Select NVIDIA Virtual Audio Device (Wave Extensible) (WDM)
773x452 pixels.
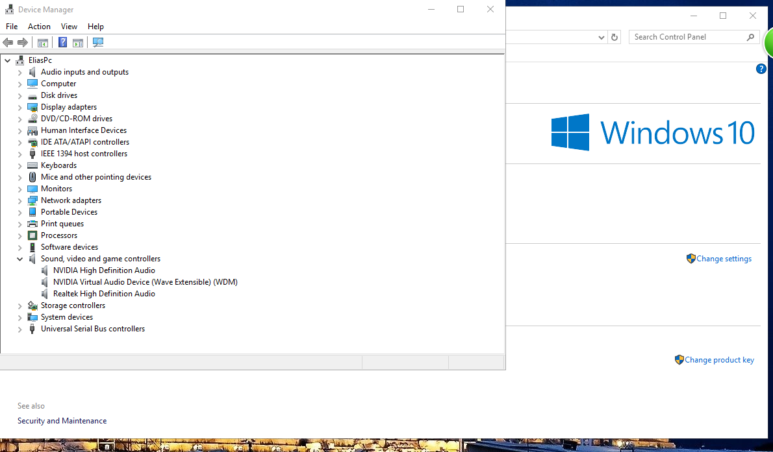click(146, 282)
